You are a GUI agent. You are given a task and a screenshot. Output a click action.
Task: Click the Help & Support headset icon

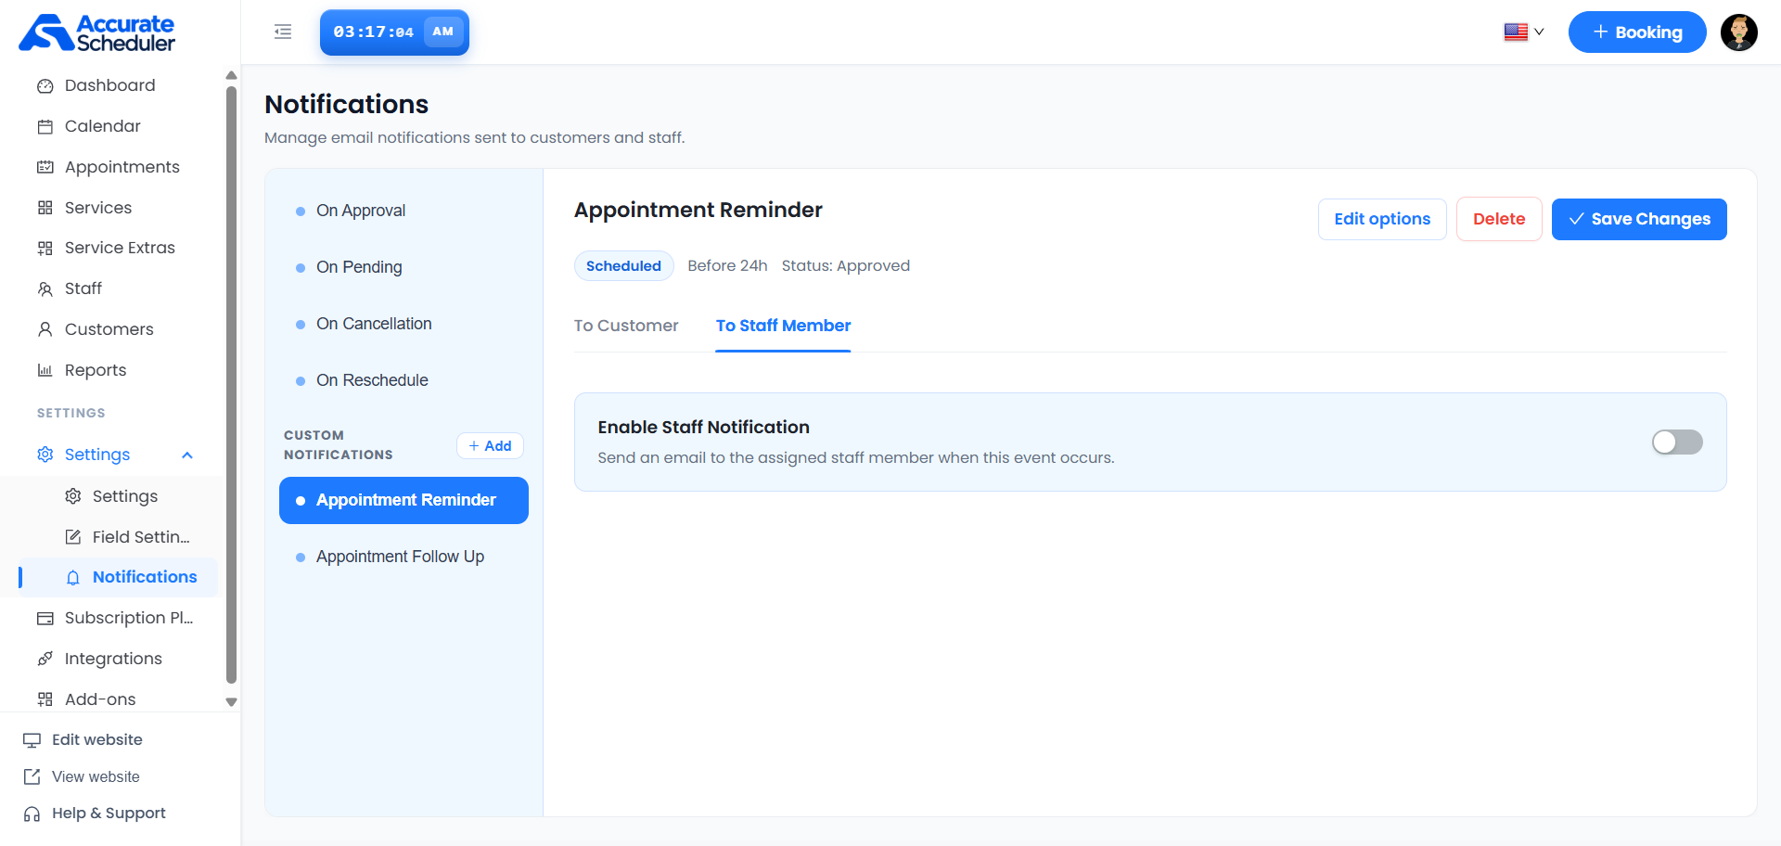point(32,814)
